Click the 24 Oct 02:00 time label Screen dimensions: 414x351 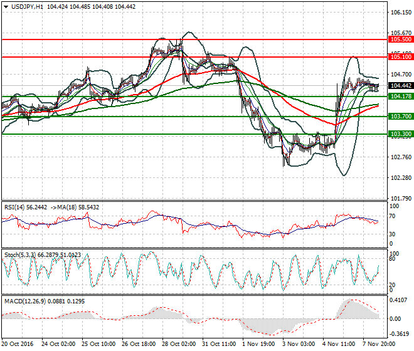coord(58,344)
